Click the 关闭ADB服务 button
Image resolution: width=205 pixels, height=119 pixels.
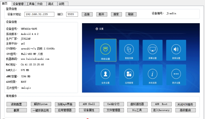point(186,104)
